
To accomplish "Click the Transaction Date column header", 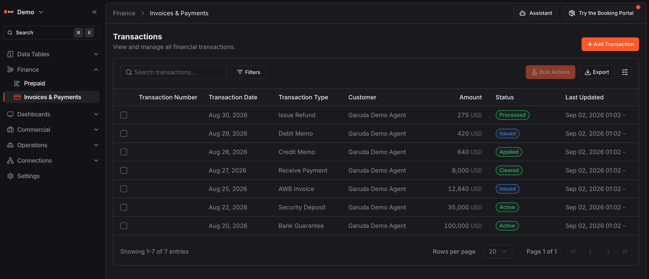I will (233, 97).
